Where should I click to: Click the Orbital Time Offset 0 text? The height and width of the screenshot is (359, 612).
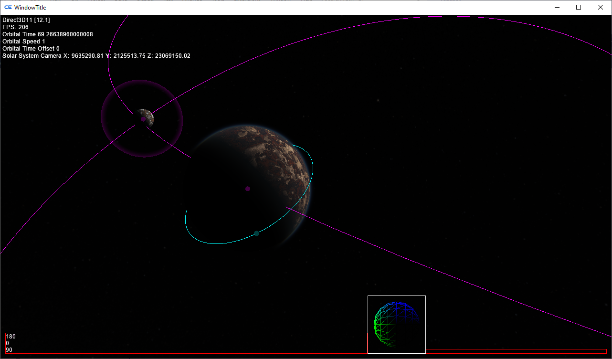click(31, 49)
